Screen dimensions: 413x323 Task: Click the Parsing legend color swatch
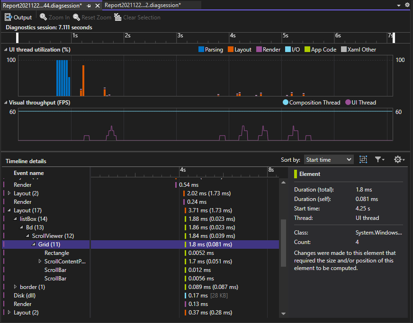201,49
